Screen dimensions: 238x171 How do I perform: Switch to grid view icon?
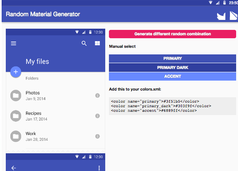(x=97, y=43)
